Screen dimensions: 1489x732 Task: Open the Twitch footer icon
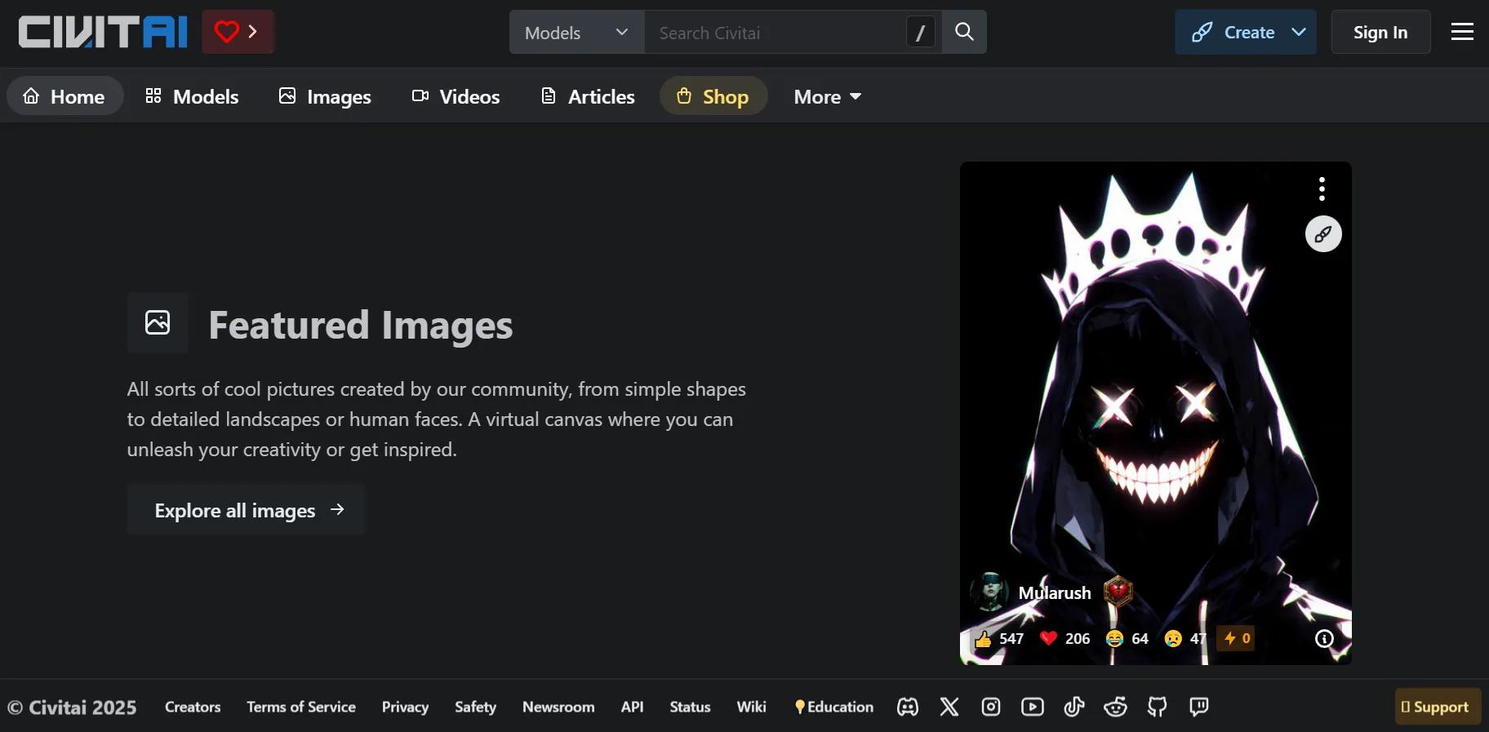[x=1198, y=707]
